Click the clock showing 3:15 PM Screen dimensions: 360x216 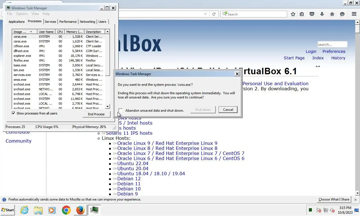tap(345, 208)
